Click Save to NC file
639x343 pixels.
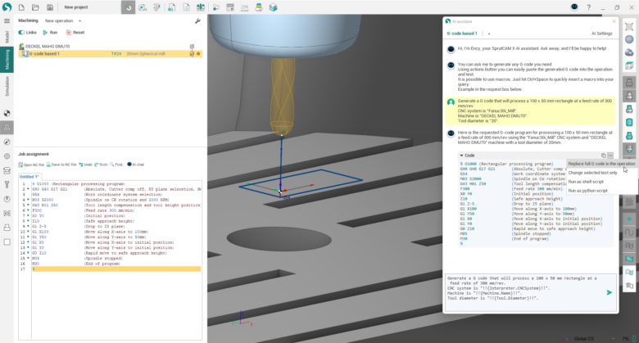(61, 165)
